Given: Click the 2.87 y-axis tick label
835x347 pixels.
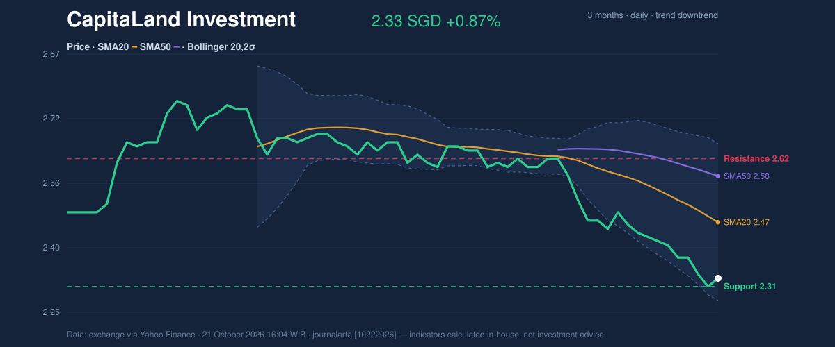Looking at the screenshot, I should [x=51, y=54].
